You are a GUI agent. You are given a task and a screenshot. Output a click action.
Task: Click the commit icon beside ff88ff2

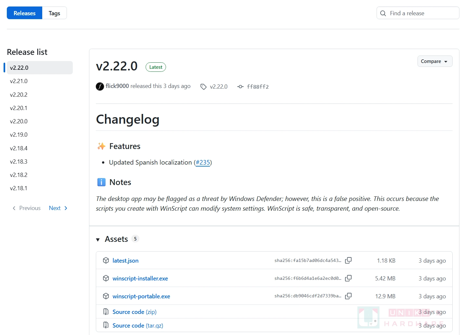tap(240, 87)
